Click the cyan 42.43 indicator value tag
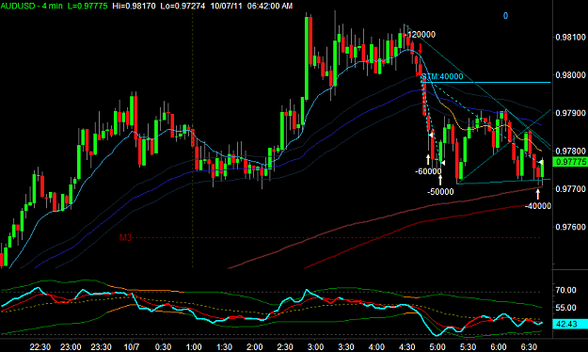The width and height of the screenshot is (588, 352). [570, 324]
